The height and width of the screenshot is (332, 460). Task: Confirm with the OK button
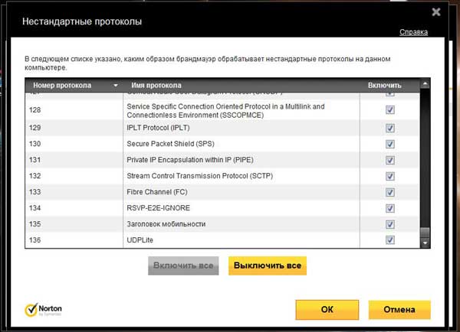click(x=327, y=310)
